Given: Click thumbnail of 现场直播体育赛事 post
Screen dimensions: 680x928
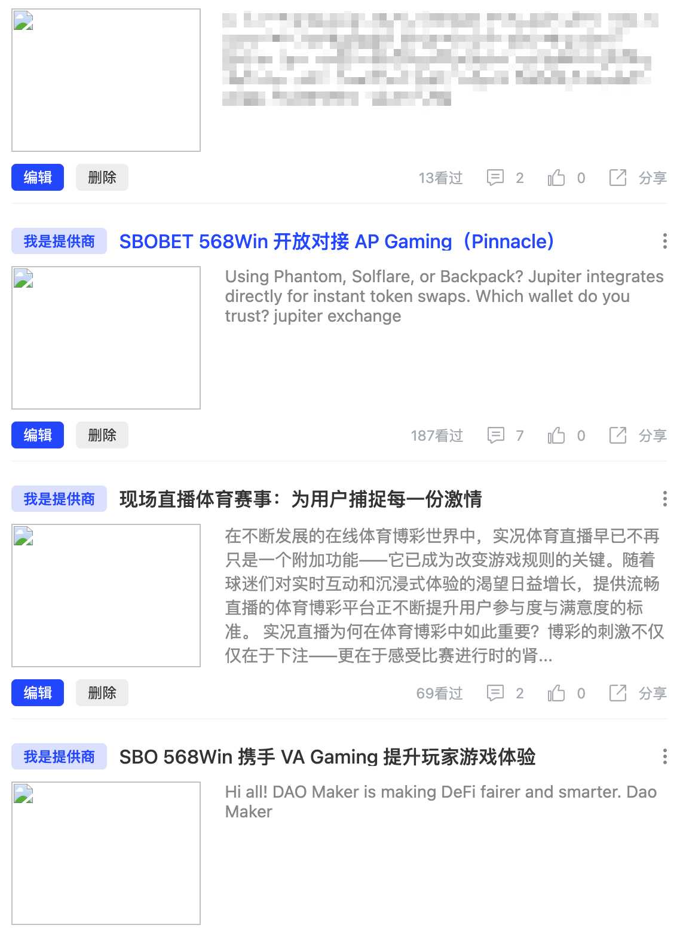Looking at the screenshot, I should pos(106,596).
